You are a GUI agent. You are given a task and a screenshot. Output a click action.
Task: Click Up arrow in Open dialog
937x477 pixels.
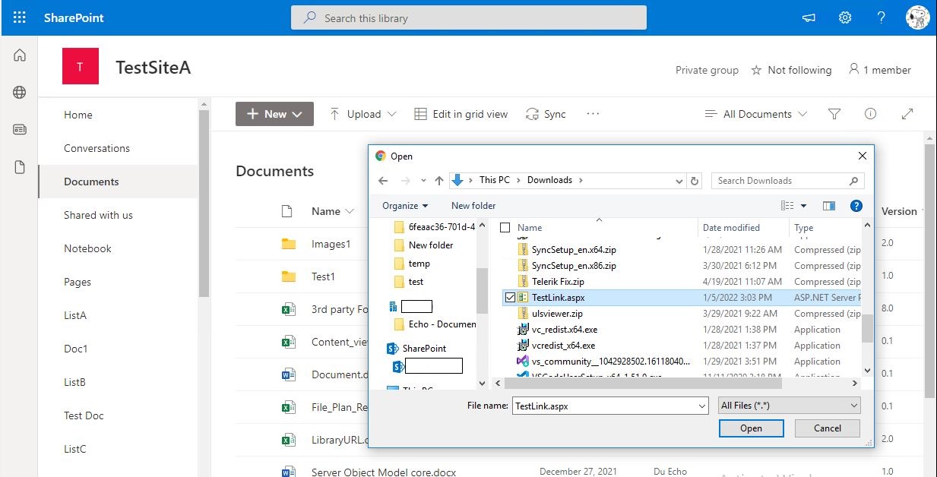click(439, 181)
